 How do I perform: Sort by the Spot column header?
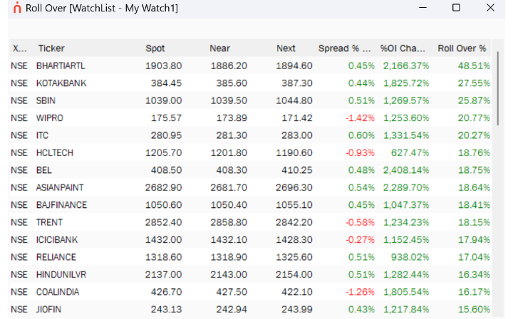click(155, 48)
